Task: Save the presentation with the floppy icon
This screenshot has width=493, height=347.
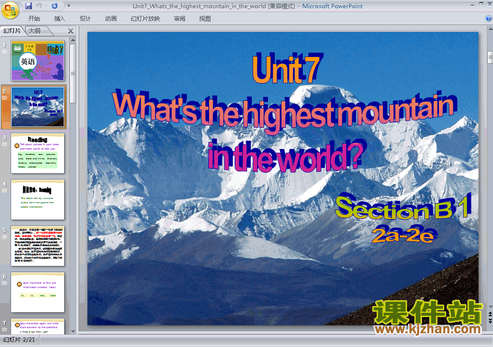Action: (28, 6)
